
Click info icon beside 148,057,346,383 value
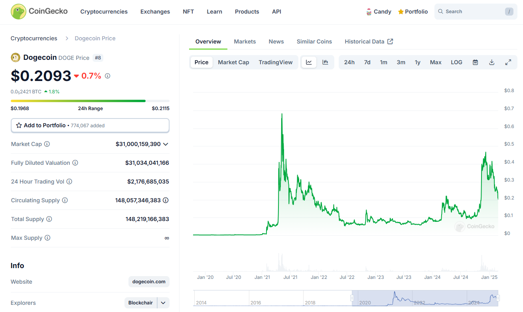[x=166, y=200]
